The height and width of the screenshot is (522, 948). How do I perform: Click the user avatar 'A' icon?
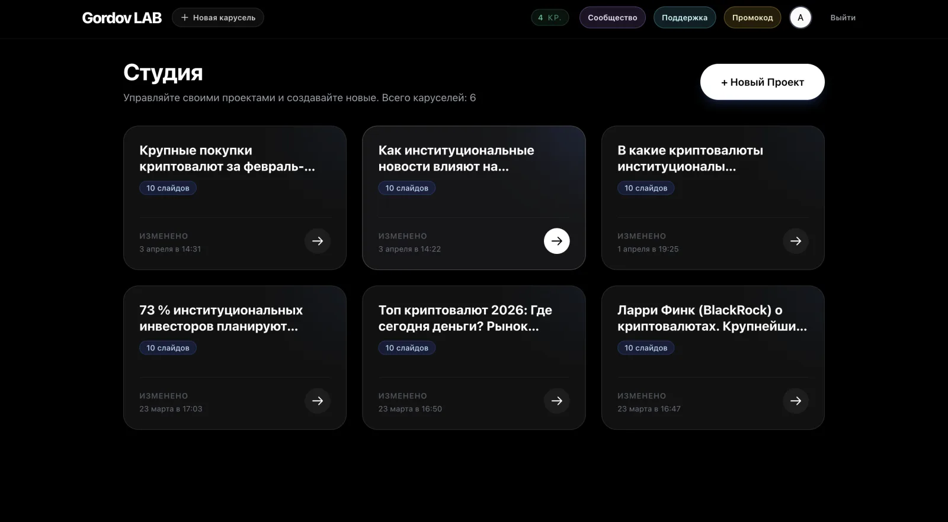click(800, 18)
